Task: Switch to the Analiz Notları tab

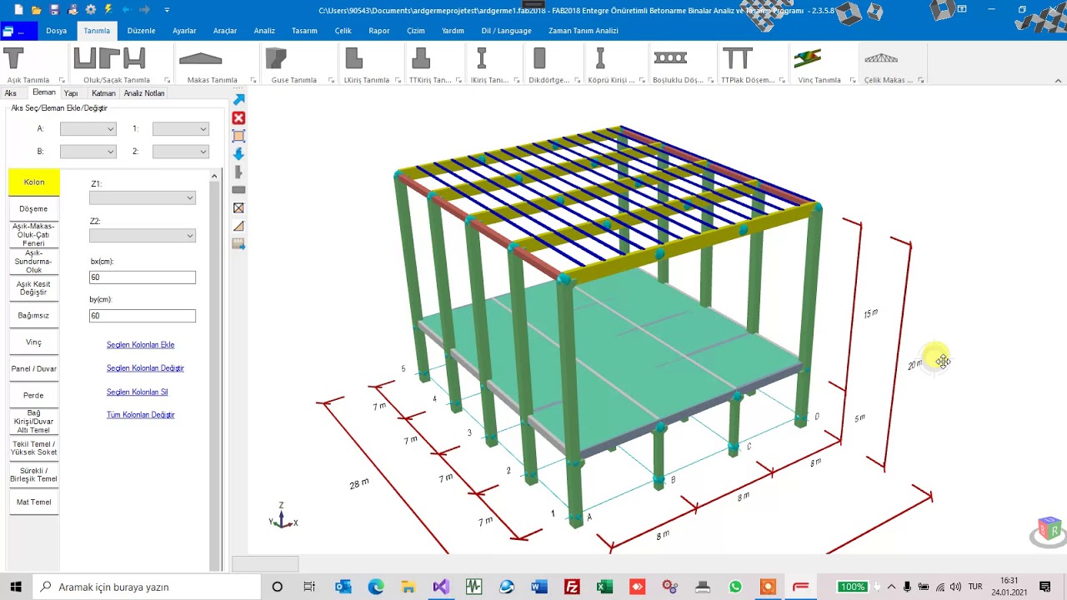Action: 144,93
